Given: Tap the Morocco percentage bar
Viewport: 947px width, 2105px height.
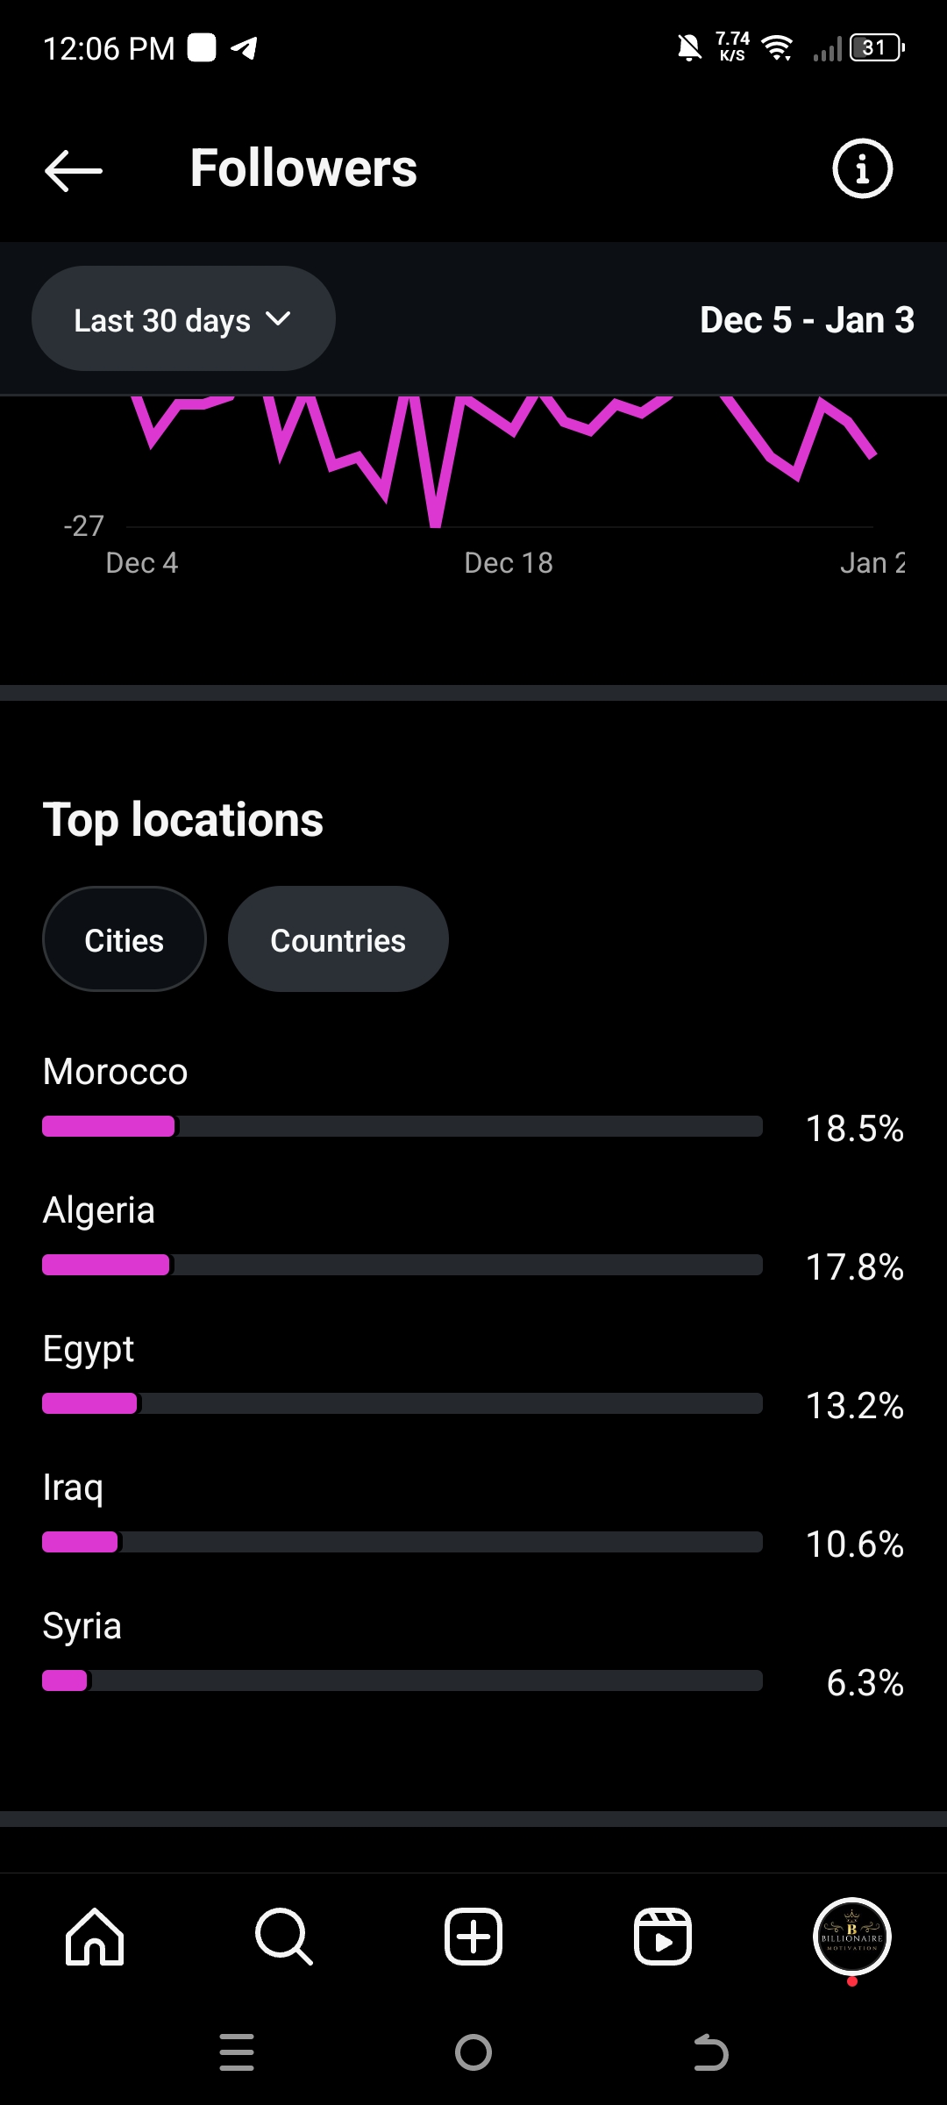Looking at the screenshot, I should tap(402, 1126).
